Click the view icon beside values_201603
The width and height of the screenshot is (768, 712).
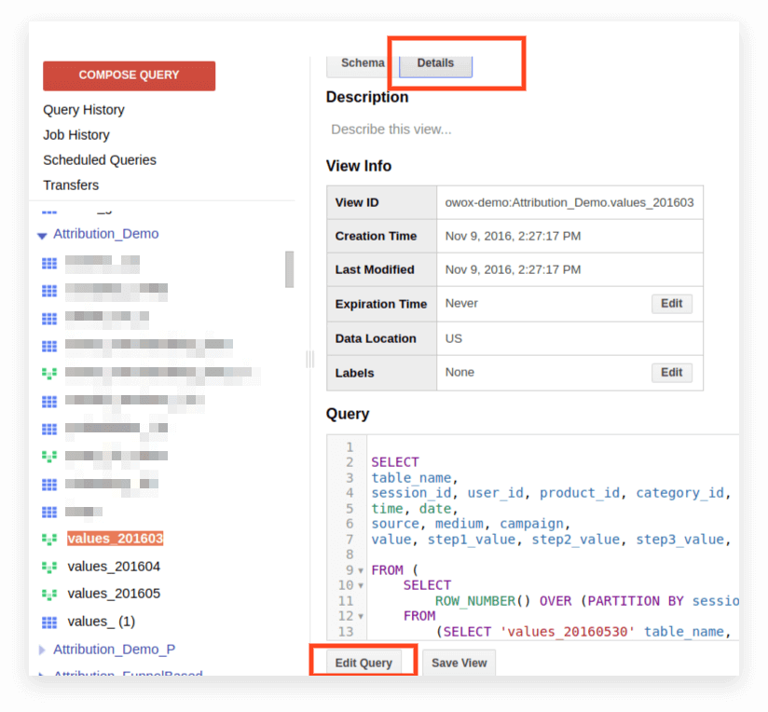(x=49, y=540)
